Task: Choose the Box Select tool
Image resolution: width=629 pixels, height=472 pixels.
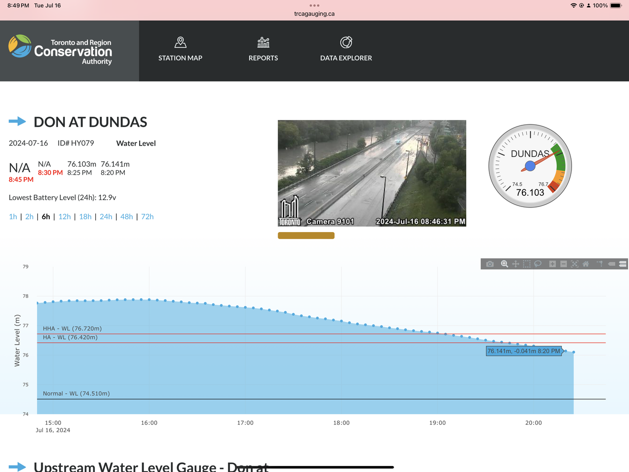Action: pos(527,264)
